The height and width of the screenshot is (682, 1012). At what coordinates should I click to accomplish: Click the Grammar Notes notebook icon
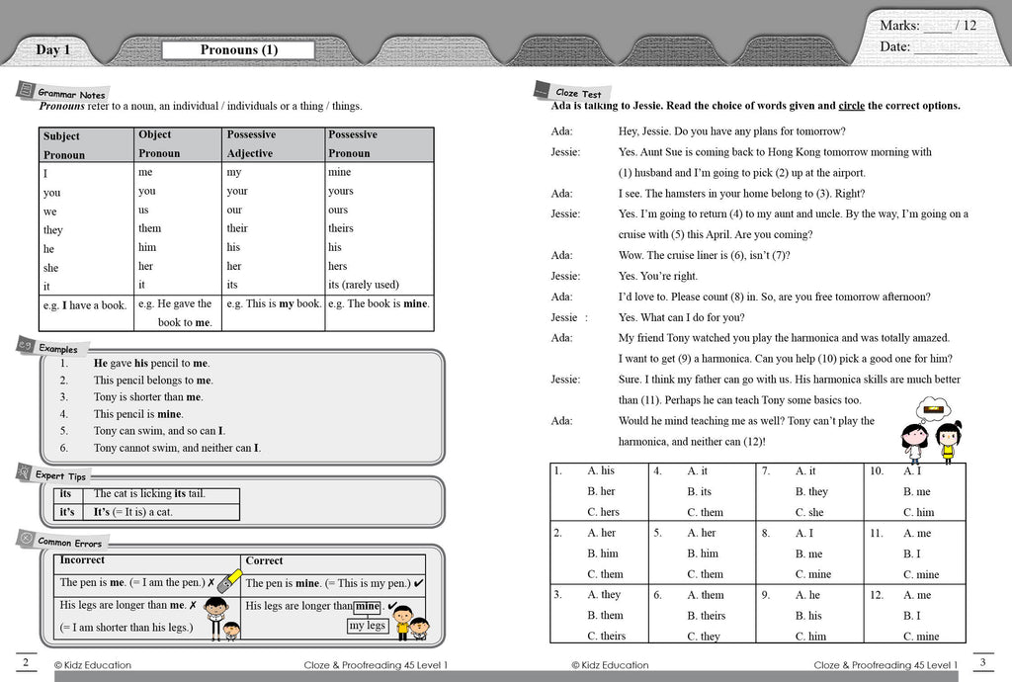pos(26,90)
